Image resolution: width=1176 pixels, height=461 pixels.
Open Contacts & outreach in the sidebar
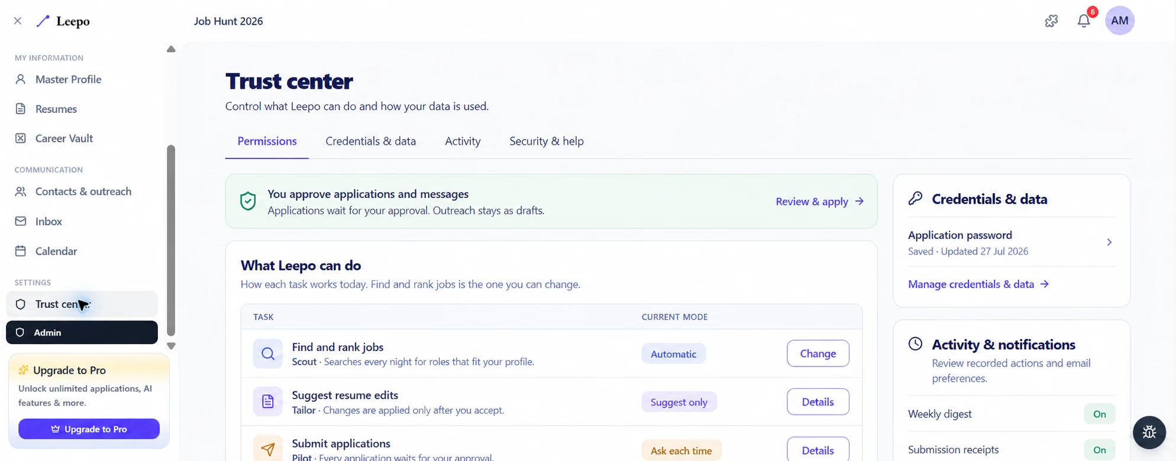pos(82,191)
